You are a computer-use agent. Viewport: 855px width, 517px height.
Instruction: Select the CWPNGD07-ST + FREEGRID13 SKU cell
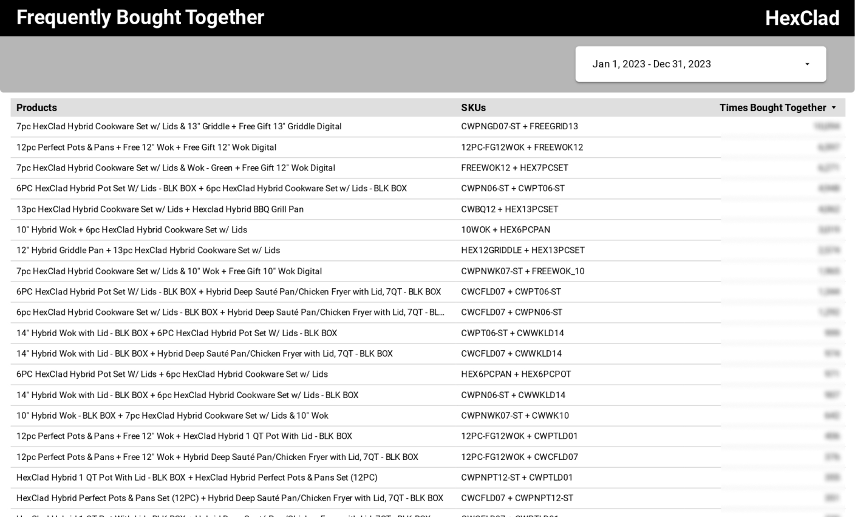pos(519,127)
